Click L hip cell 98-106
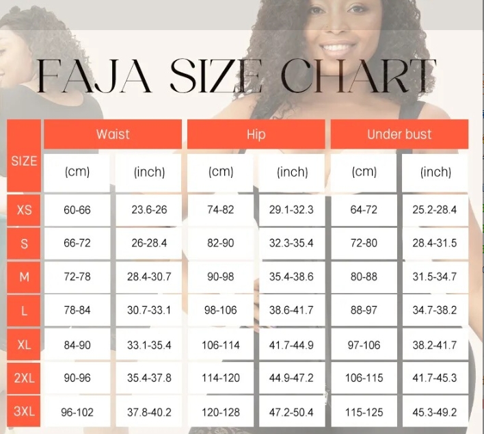 (221, 311)
